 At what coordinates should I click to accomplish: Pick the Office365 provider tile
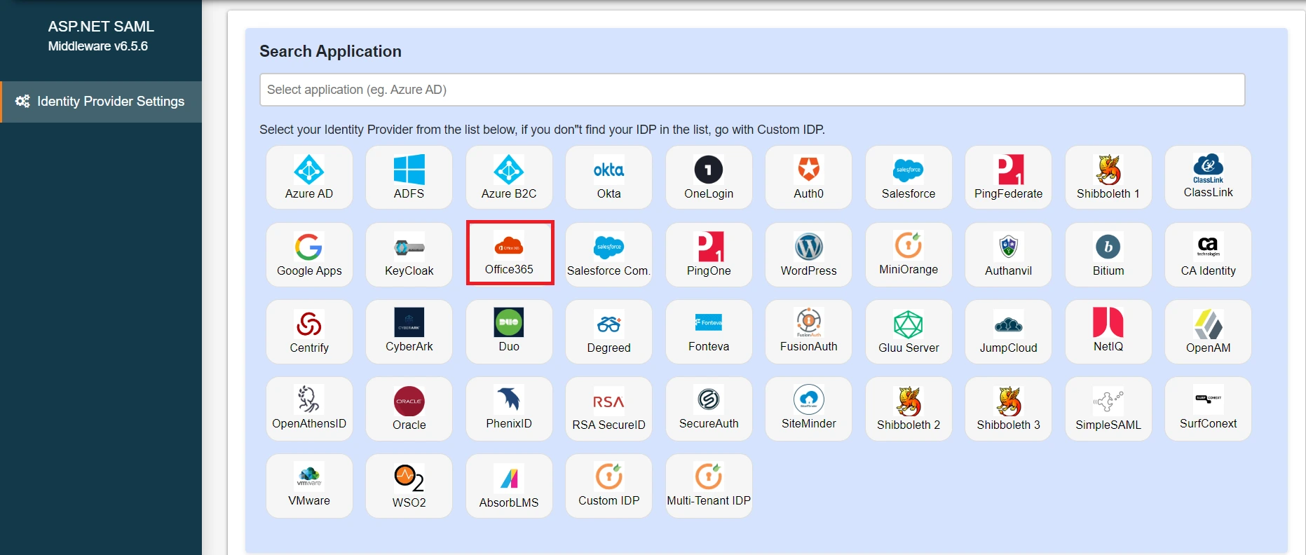coord(510,253)
